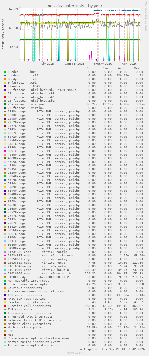Click the Munin 2.0.57 footer text

pyautogui.click(x=74, y=353)
